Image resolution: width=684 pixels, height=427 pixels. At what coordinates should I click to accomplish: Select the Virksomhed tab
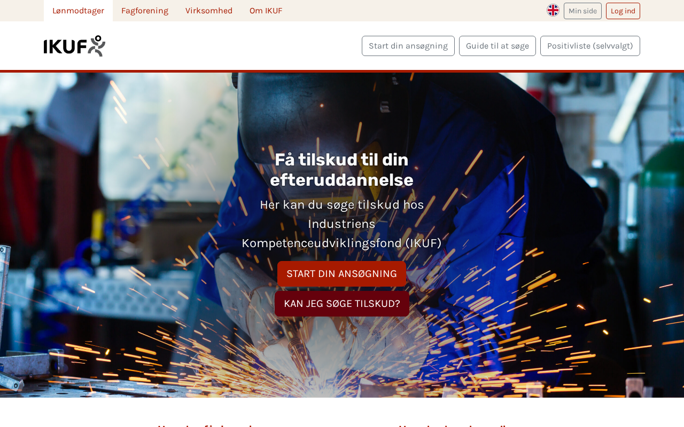(209, 11)
